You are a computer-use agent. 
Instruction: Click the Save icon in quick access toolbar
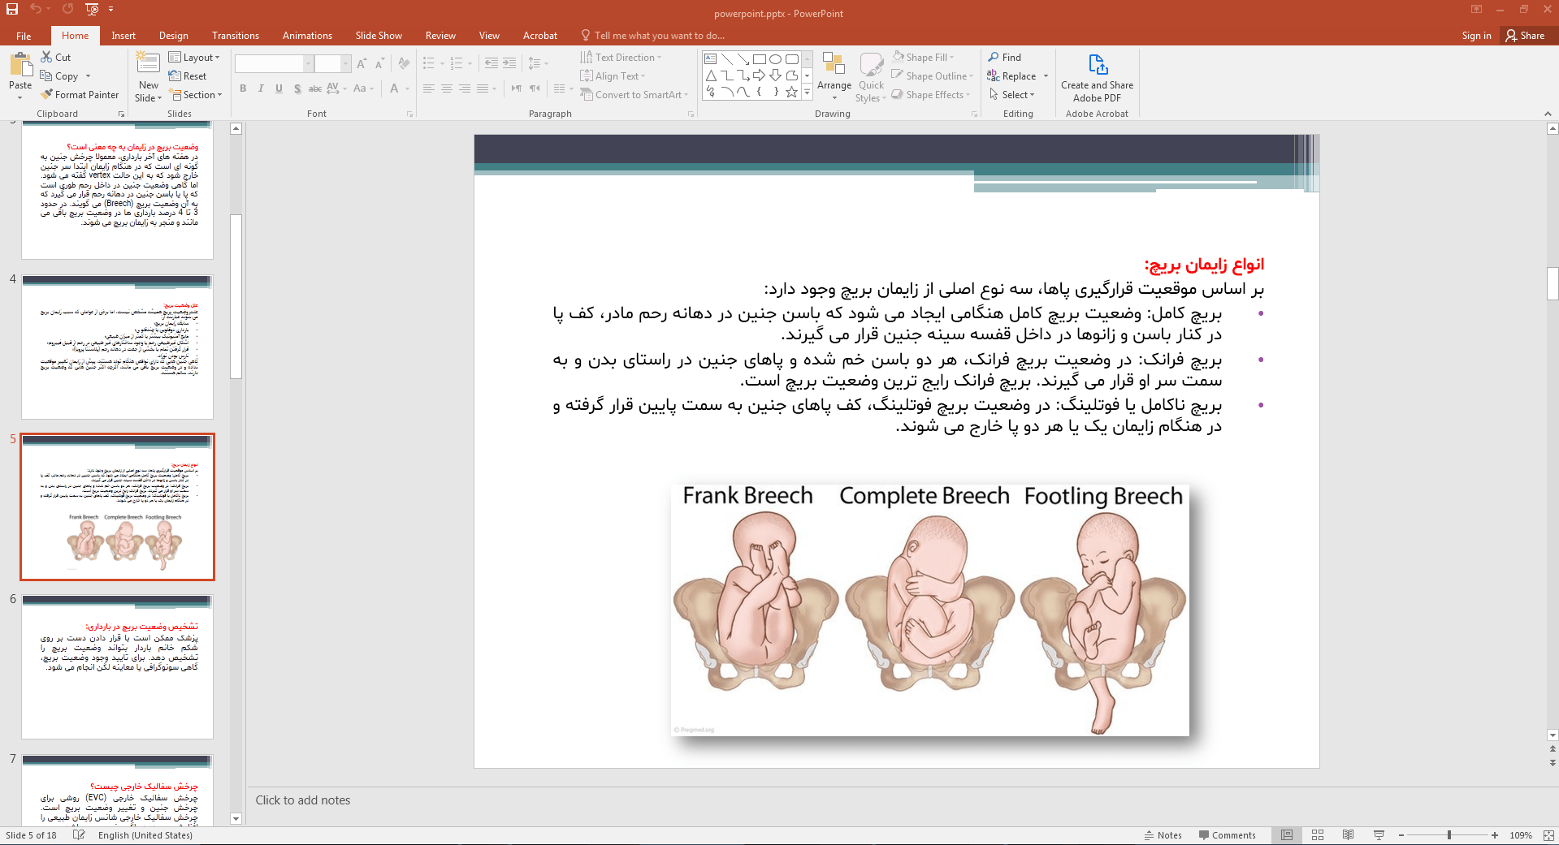(12, 9)
